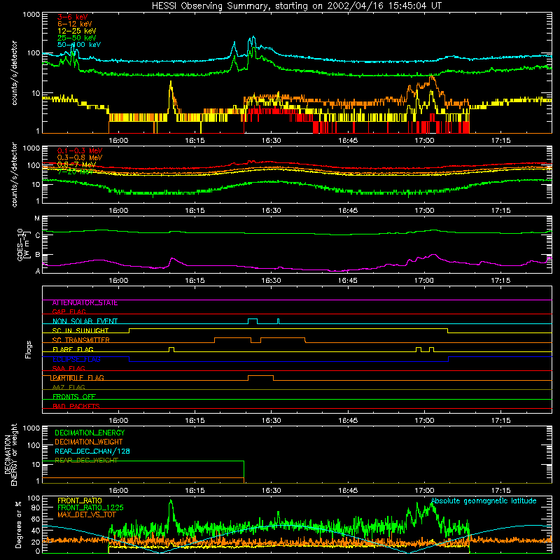Click the 16:15 tick label under the Flags panel

point(195,421)
